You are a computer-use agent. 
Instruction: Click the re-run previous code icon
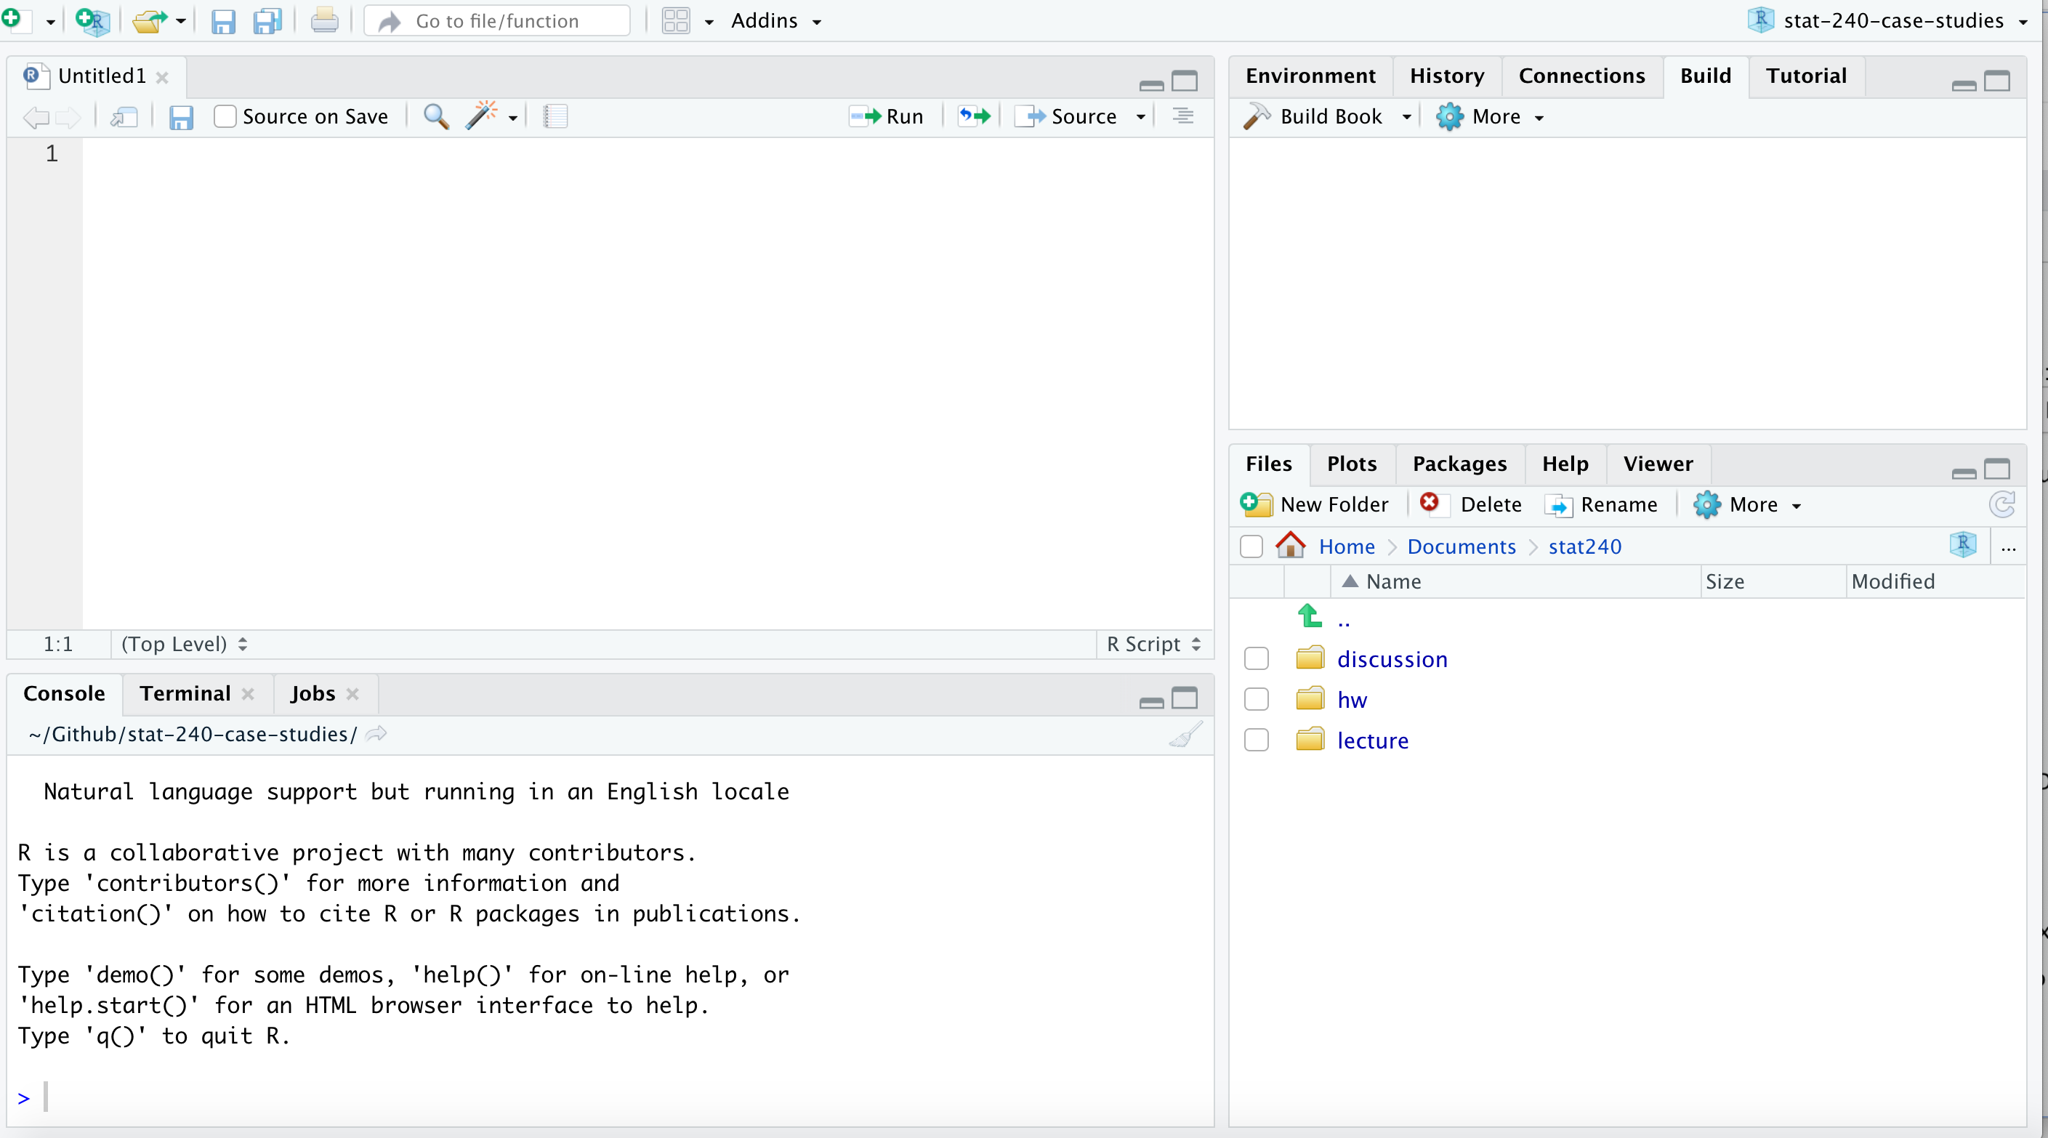click(974, 117)
